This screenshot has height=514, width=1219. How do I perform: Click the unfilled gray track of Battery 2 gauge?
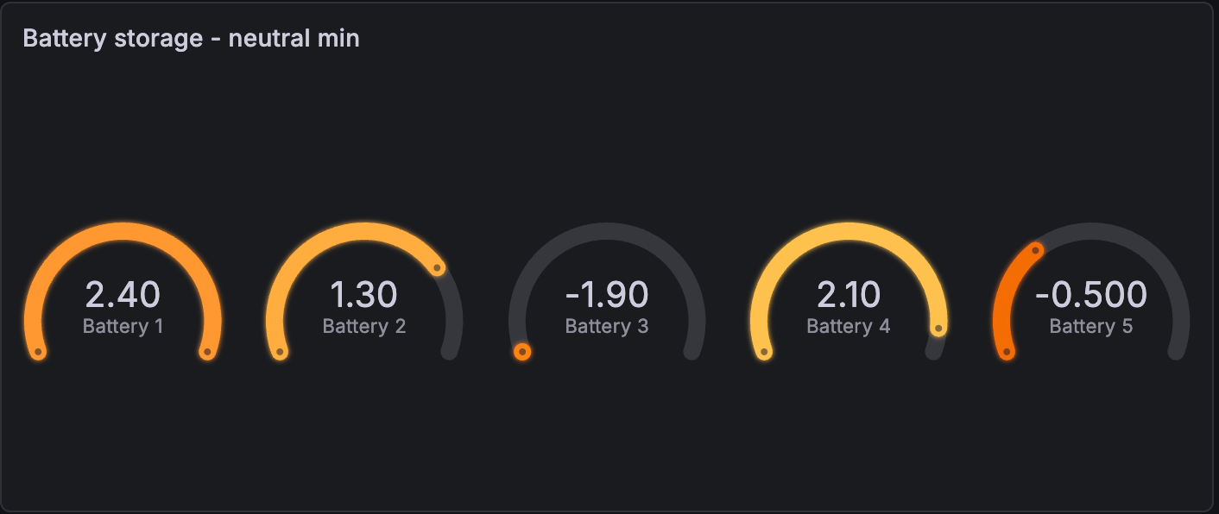pyautogui.click(x=454, y=323)
